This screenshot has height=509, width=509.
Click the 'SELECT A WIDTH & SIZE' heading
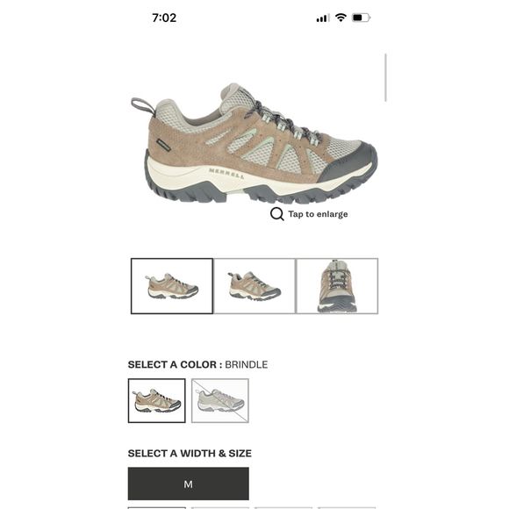[x=190, y=453]
